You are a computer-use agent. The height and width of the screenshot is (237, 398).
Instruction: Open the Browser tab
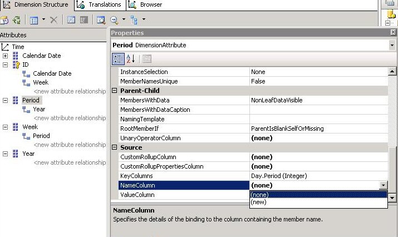(146, 5)
